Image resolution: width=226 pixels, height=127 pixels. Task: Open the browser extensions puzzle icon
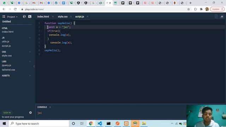[201, 9]
